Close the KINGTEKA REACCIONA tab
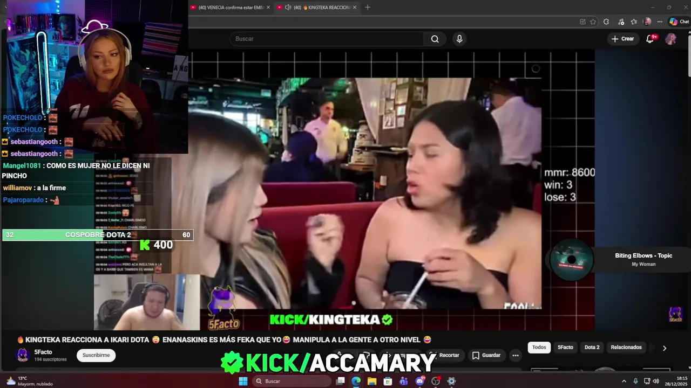This screenshot has height=388, width=691. click(355, 8)
